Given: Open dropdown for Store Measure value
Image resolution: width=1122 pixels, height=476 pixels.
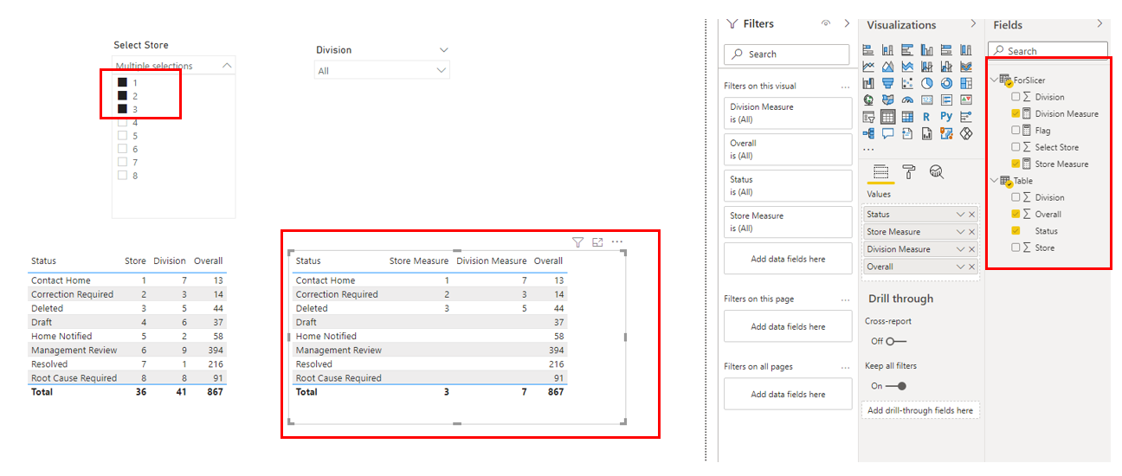Looking at the screenshot, I should click(x=960, y=232).
